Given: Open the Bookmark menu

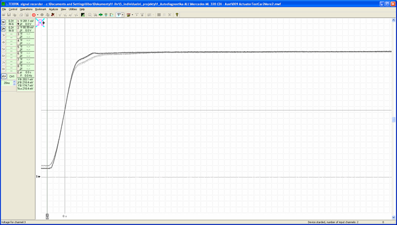Looking at the screenshot, I should 40,9.
